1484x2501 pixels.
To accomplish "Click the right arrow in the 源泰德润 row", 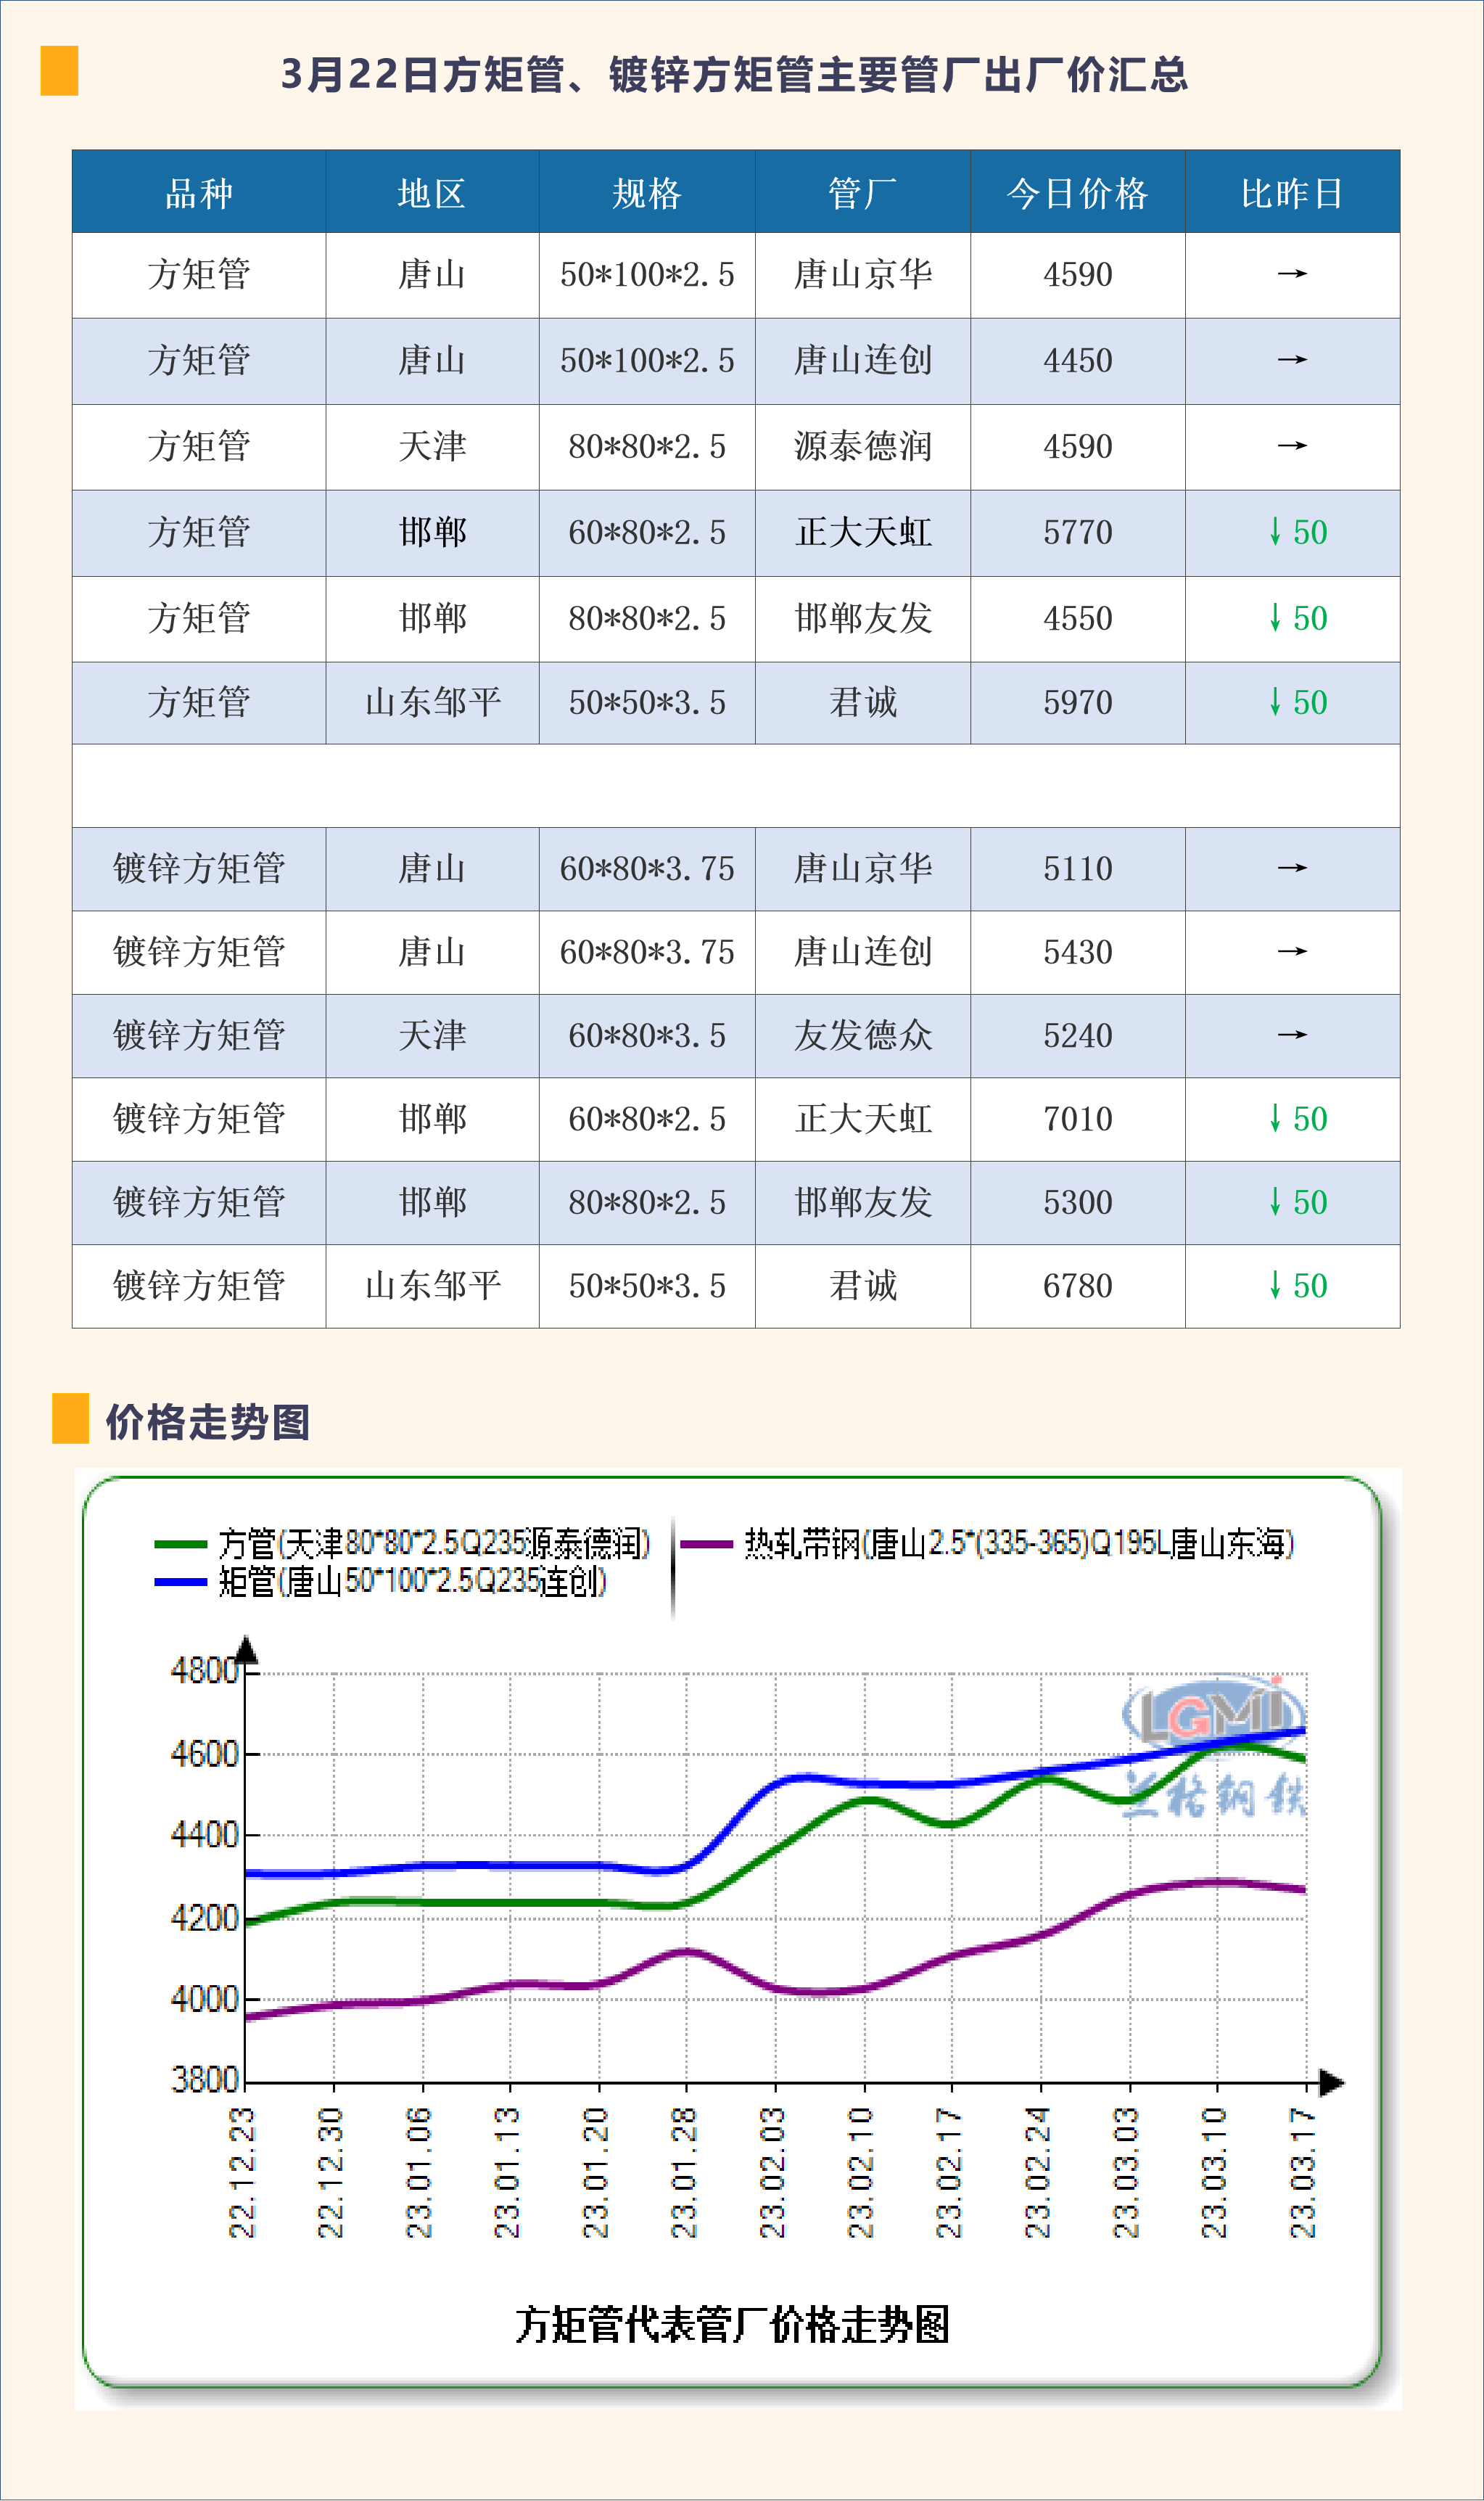I will (1292, 446).
